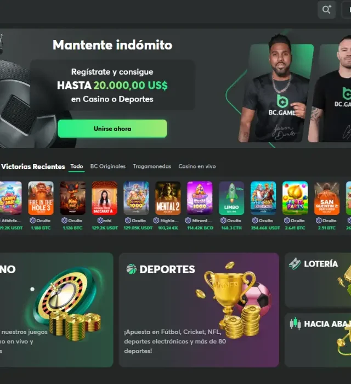The image size is (351, 384).
Task: Open the Tragamonedas tab
Action: click(152, 166)
